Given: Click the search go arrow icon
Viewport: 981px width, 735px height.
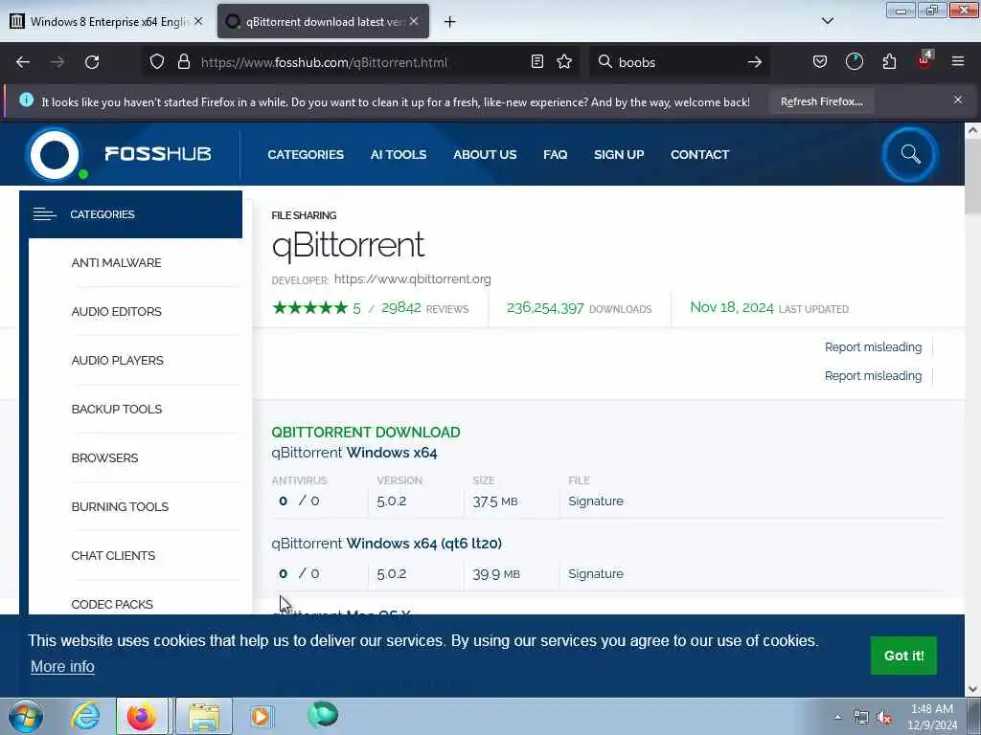Looking at the screenshot, I should pyautogui.click(x=755, y=62).
